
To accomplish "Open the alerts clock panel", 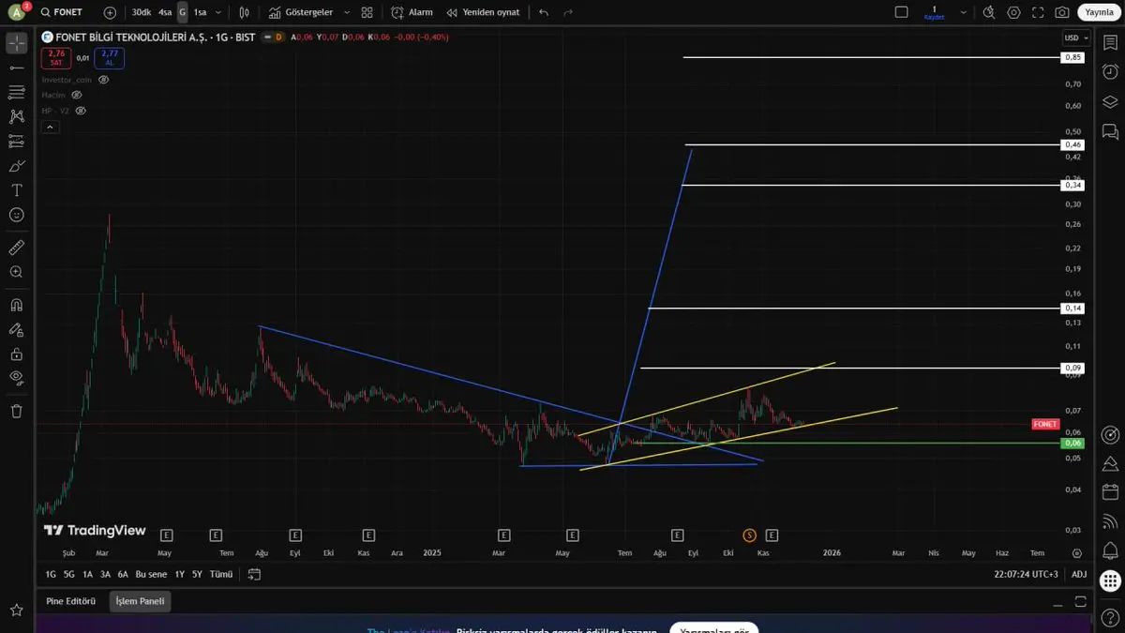I will pos(1110,72).
